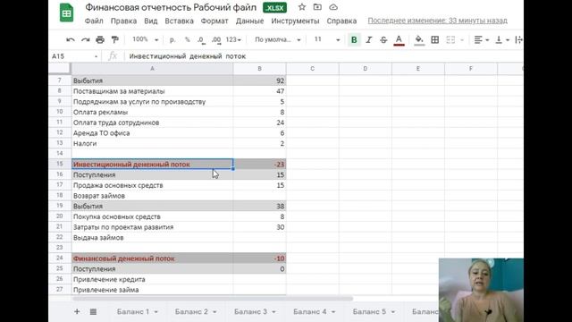Select cell Привлечение кредита
This screenshot has width=572, height=322.
(152, 279)
